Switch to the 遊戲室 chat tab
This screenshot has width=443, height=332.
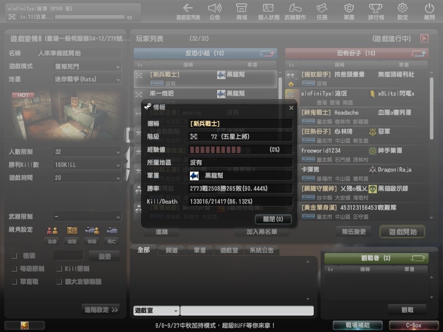pos(229,250)
